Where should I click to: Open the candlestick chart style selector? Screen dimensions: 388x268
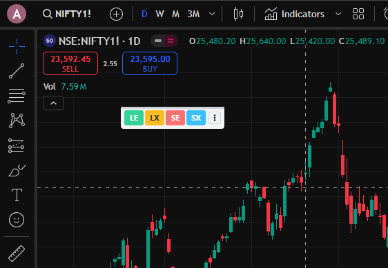coord(238,14)
